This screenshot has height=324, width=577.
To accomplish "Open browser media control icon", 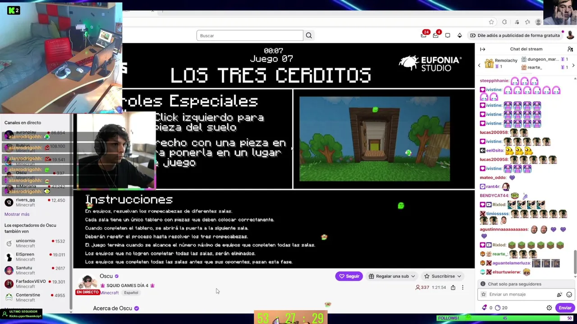I will (517, 22).
